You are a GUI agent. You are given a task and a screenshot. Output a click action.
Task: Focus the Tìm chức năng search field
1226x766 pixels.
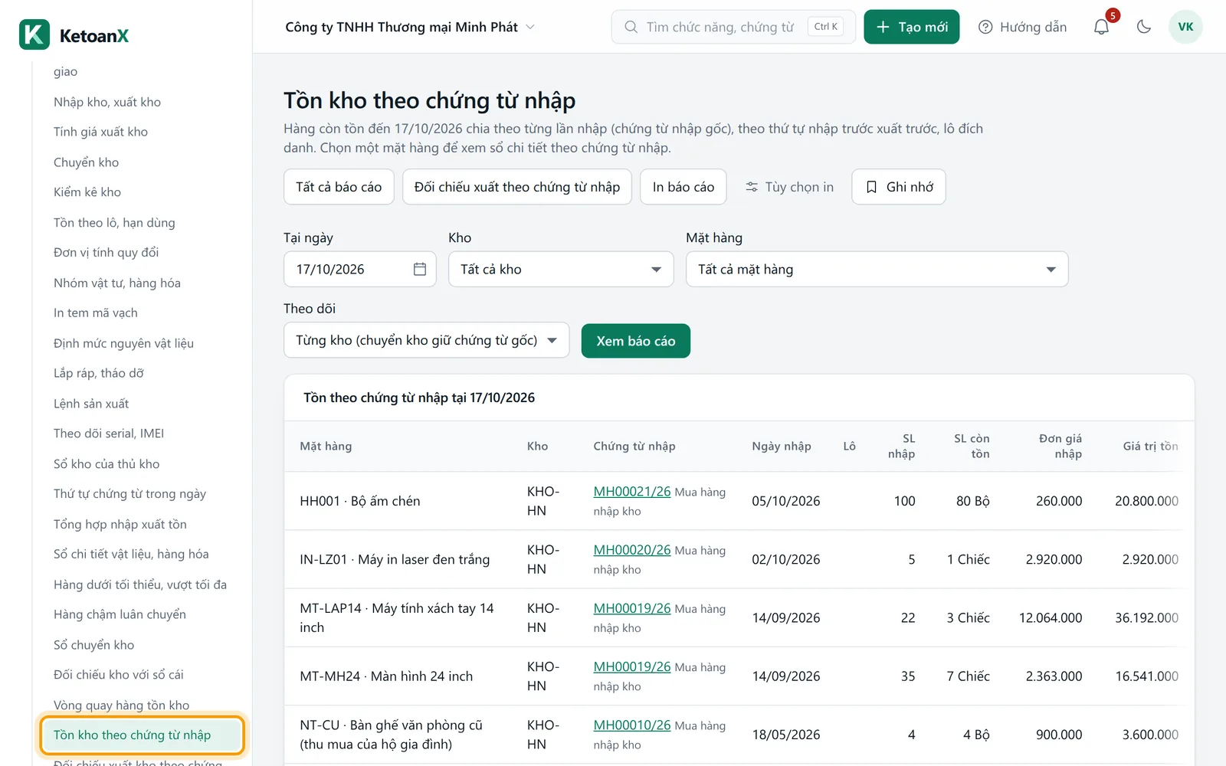click(x=733, y=27)
